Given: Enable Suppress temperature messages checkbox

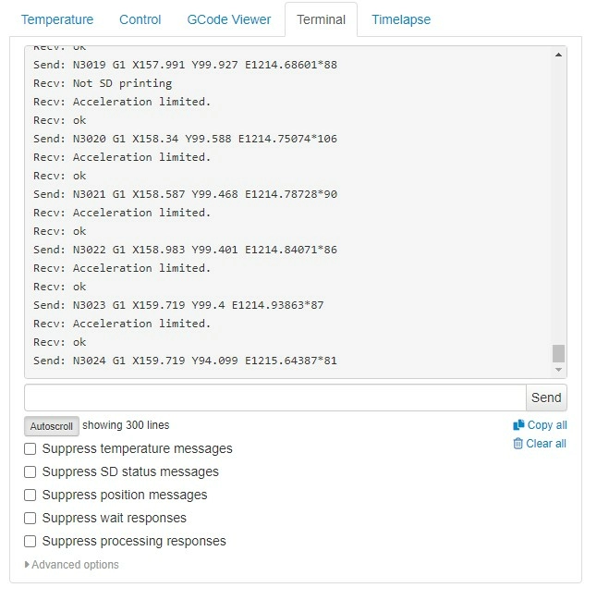Looking at the screenshot, I should 30,448.
